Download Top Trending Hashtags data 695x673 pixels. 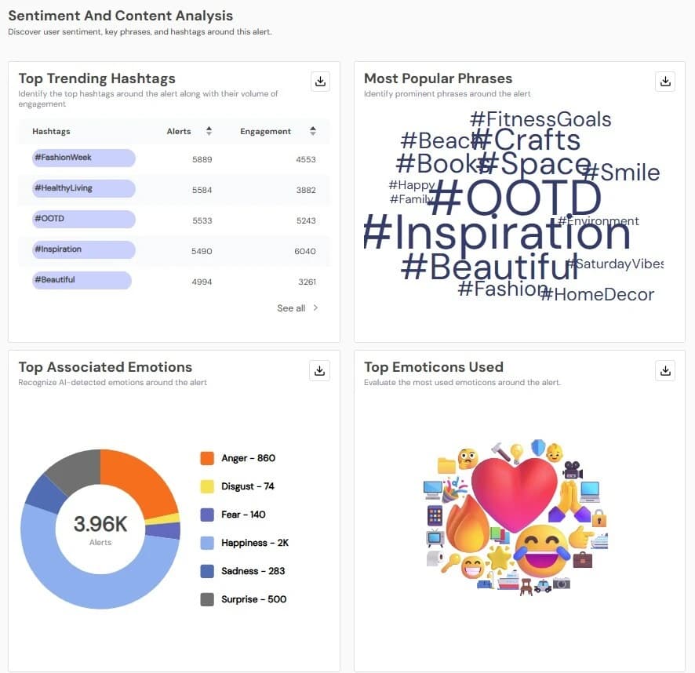tap(319, 81)
